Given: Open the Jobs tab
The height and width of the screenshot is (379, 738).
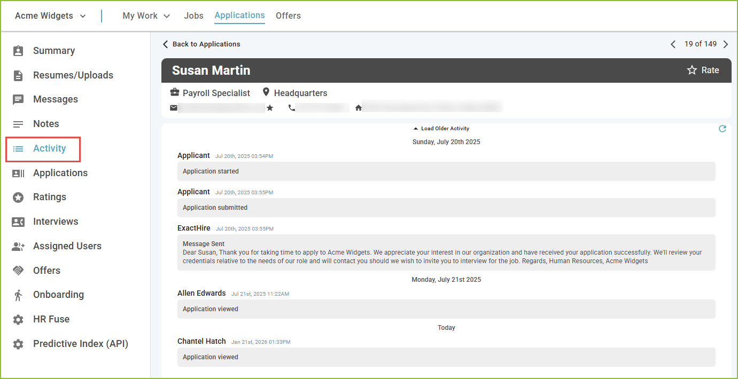Looking at the screenshot, I should coord(193,15).
